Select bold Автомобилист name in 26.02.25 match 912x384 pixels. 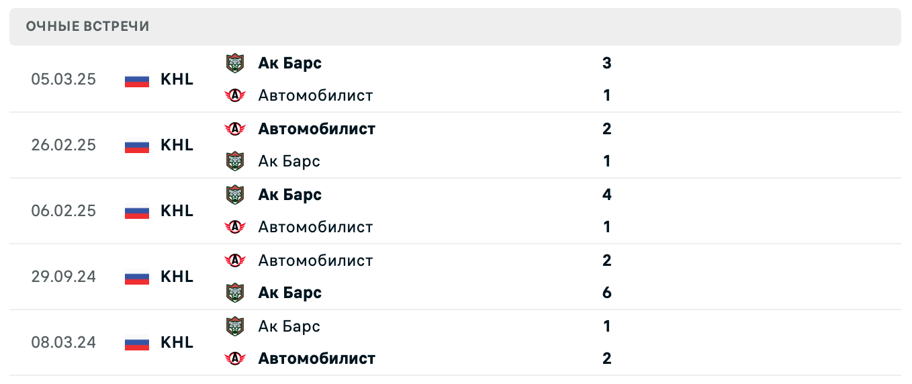click(316, 129)
